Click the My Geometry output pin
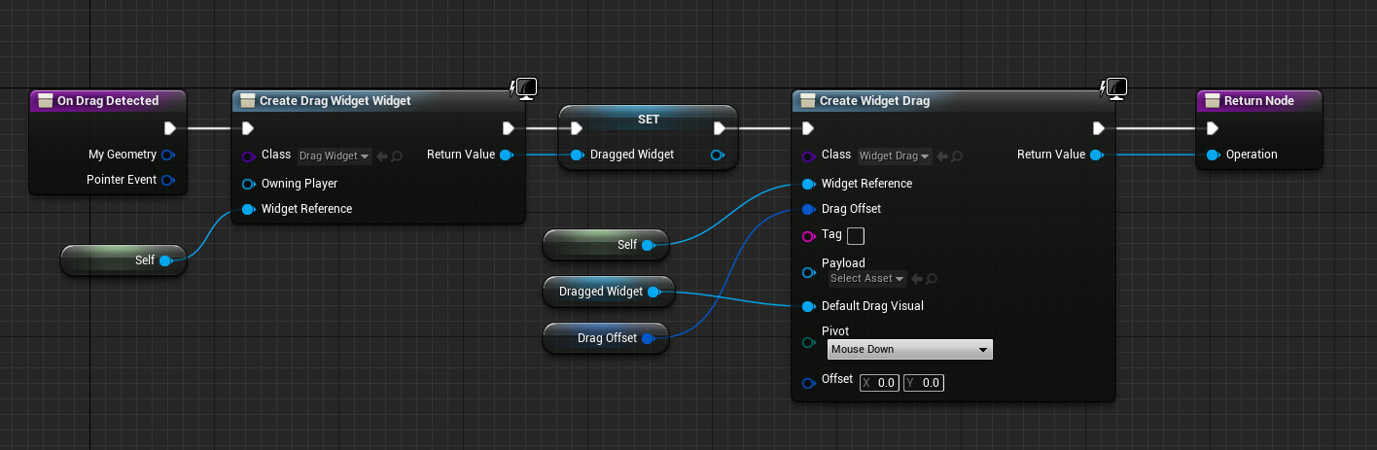The image size is (1377, 450). [167, 155]
